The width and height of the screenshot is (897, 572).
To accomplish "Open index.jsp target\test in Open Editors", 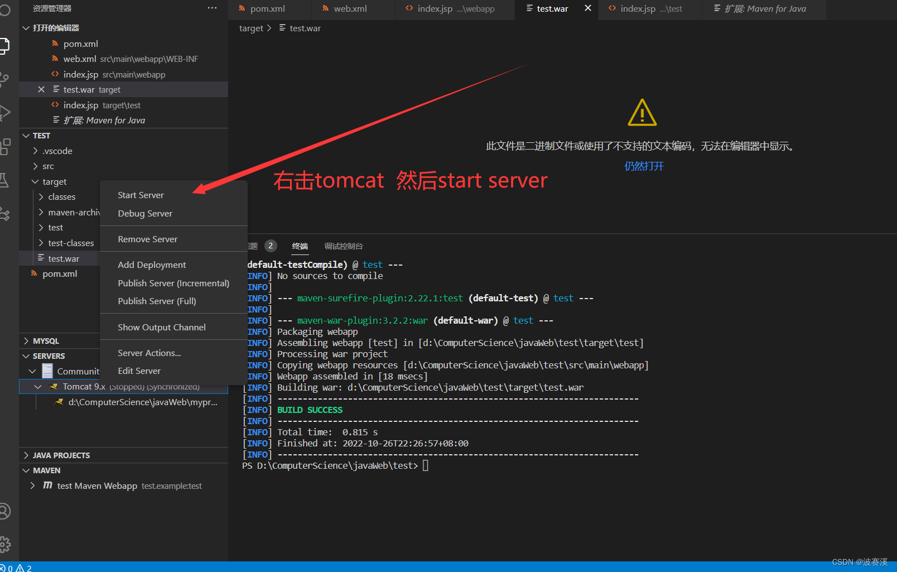I will tap(124, 105).
